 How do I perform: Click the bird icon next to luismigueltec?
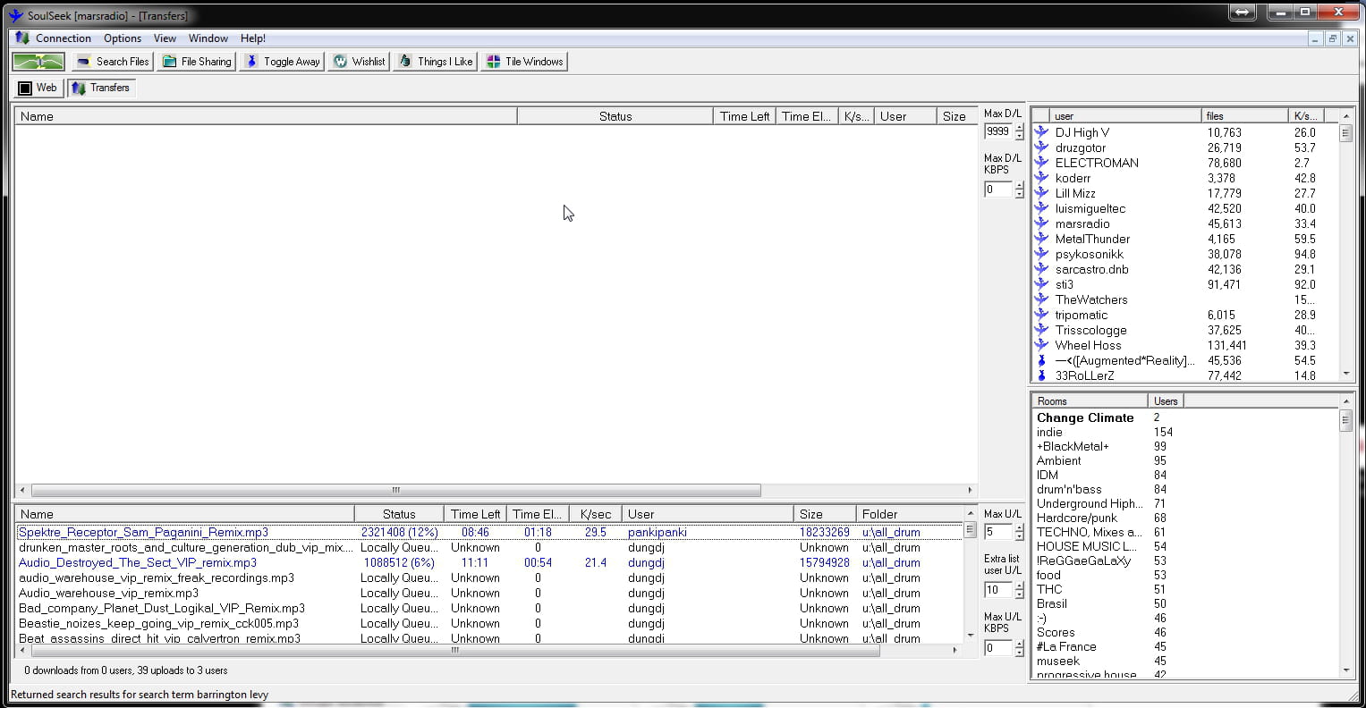[x=1041, y=208]
